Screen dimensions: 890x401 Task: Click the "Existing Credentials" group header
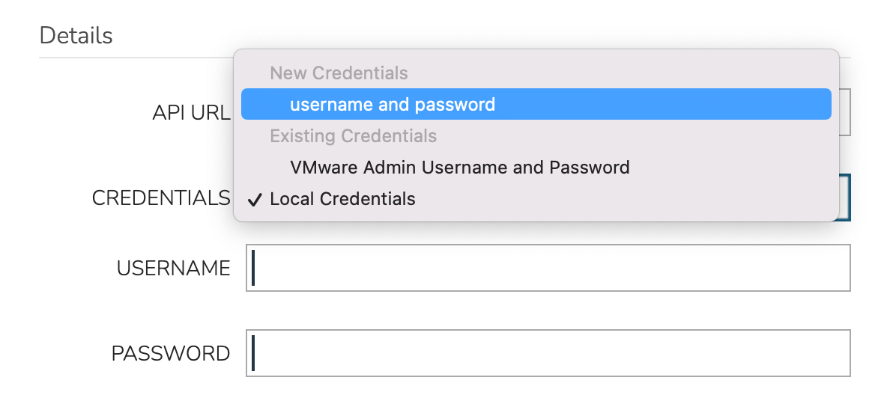pos(353,136)
